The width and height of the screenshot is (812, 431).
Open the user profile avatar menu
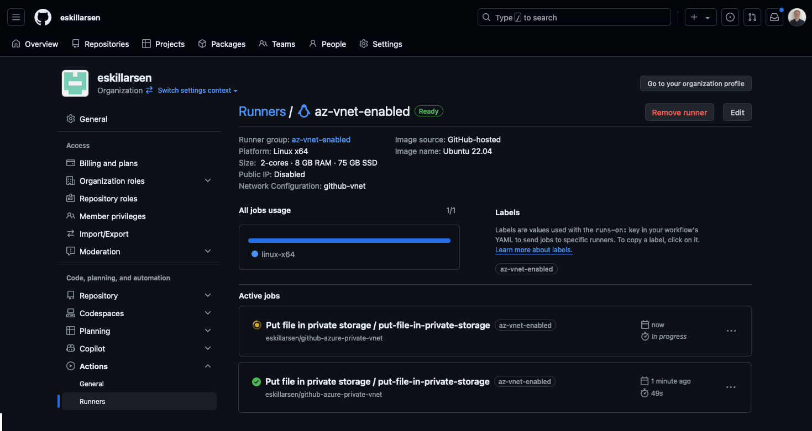click(797, 17)
